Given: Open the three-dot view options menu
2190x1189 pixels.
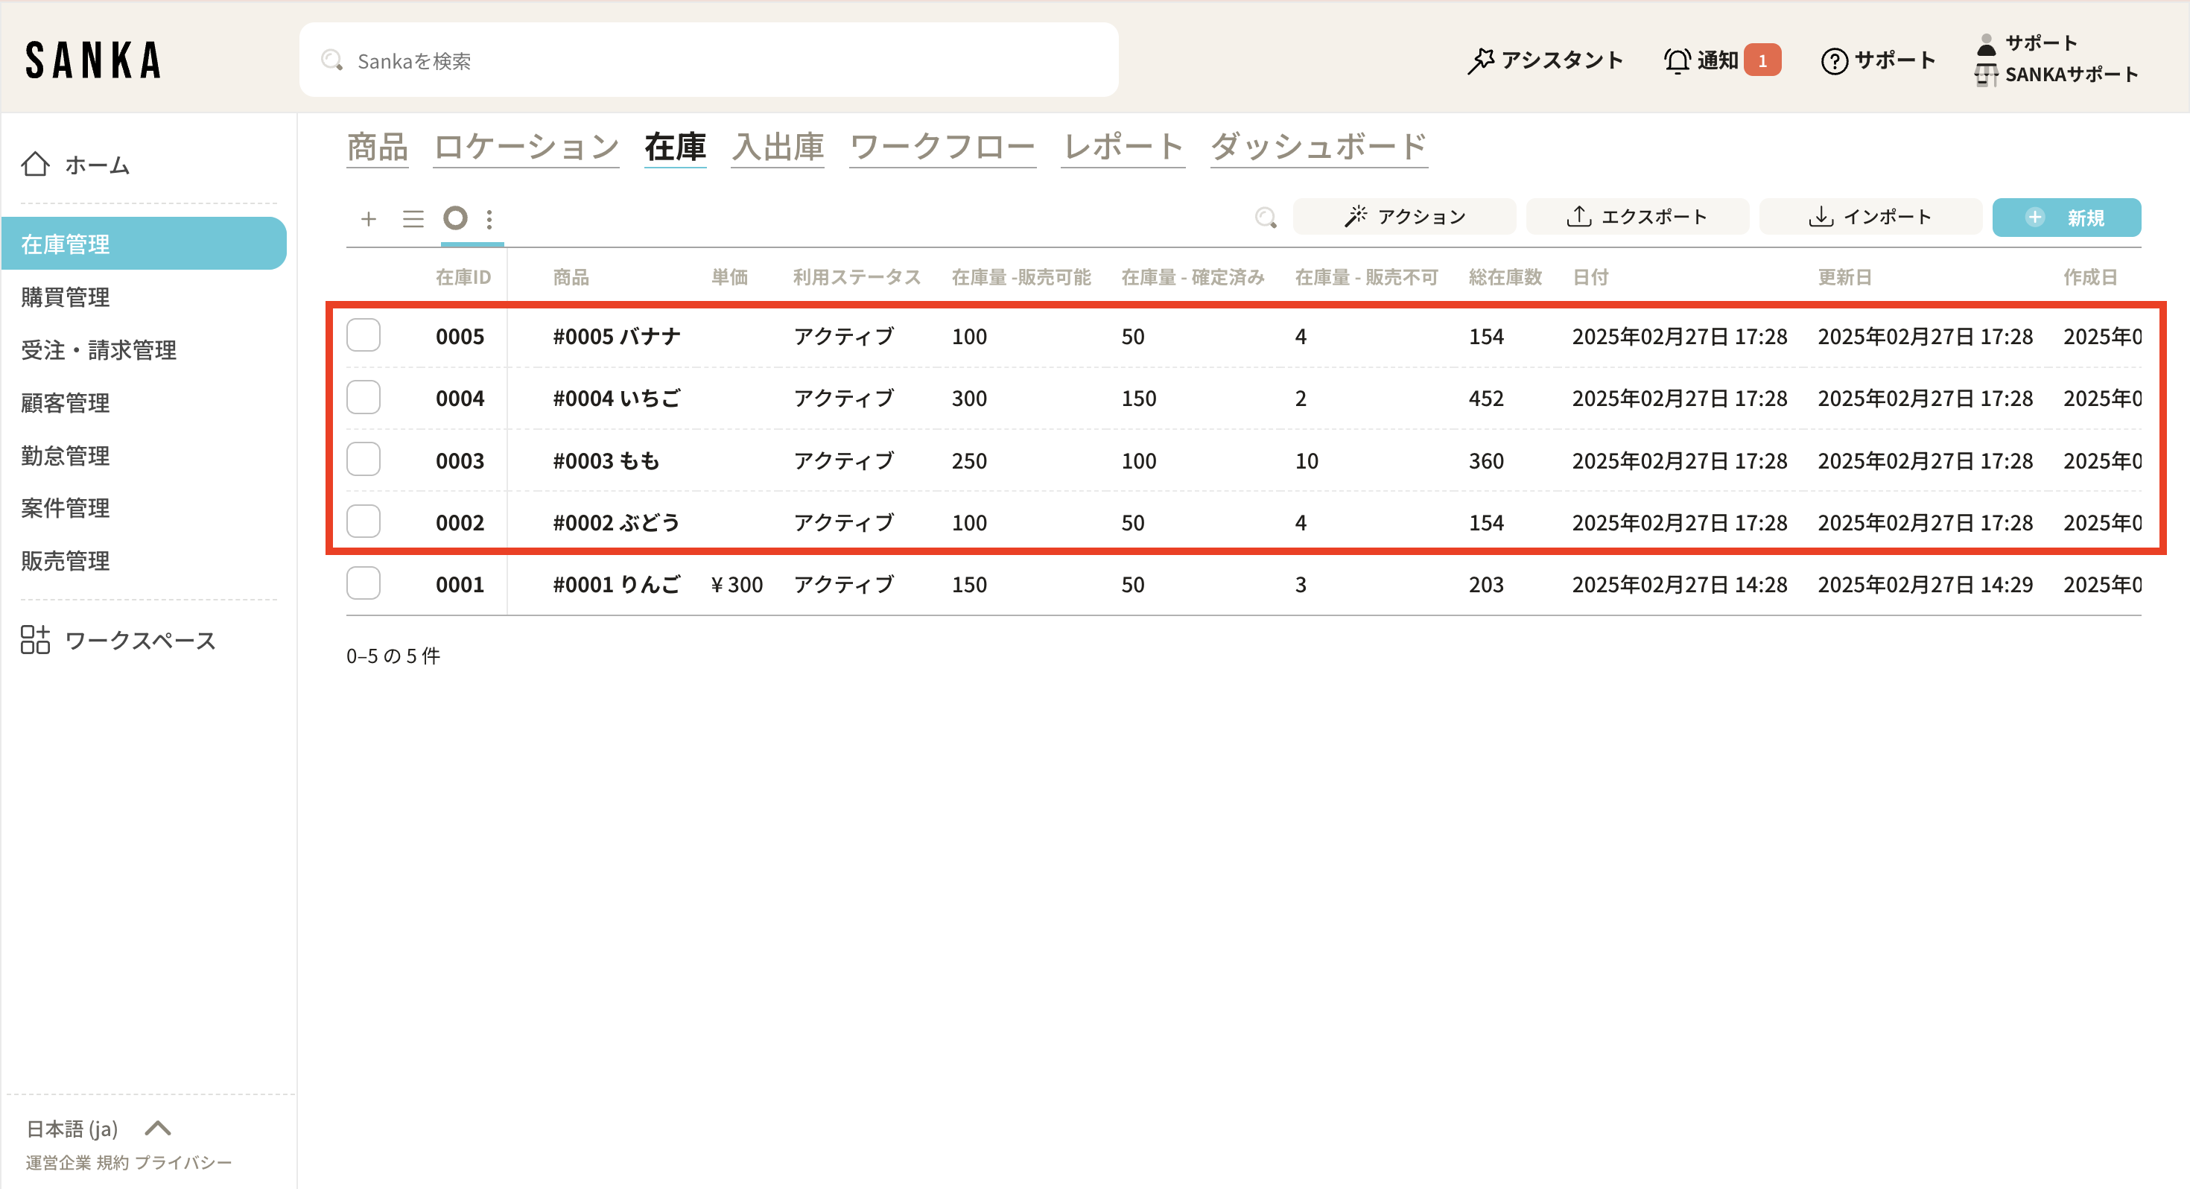Looking at the screenshot, I should 489,220.
